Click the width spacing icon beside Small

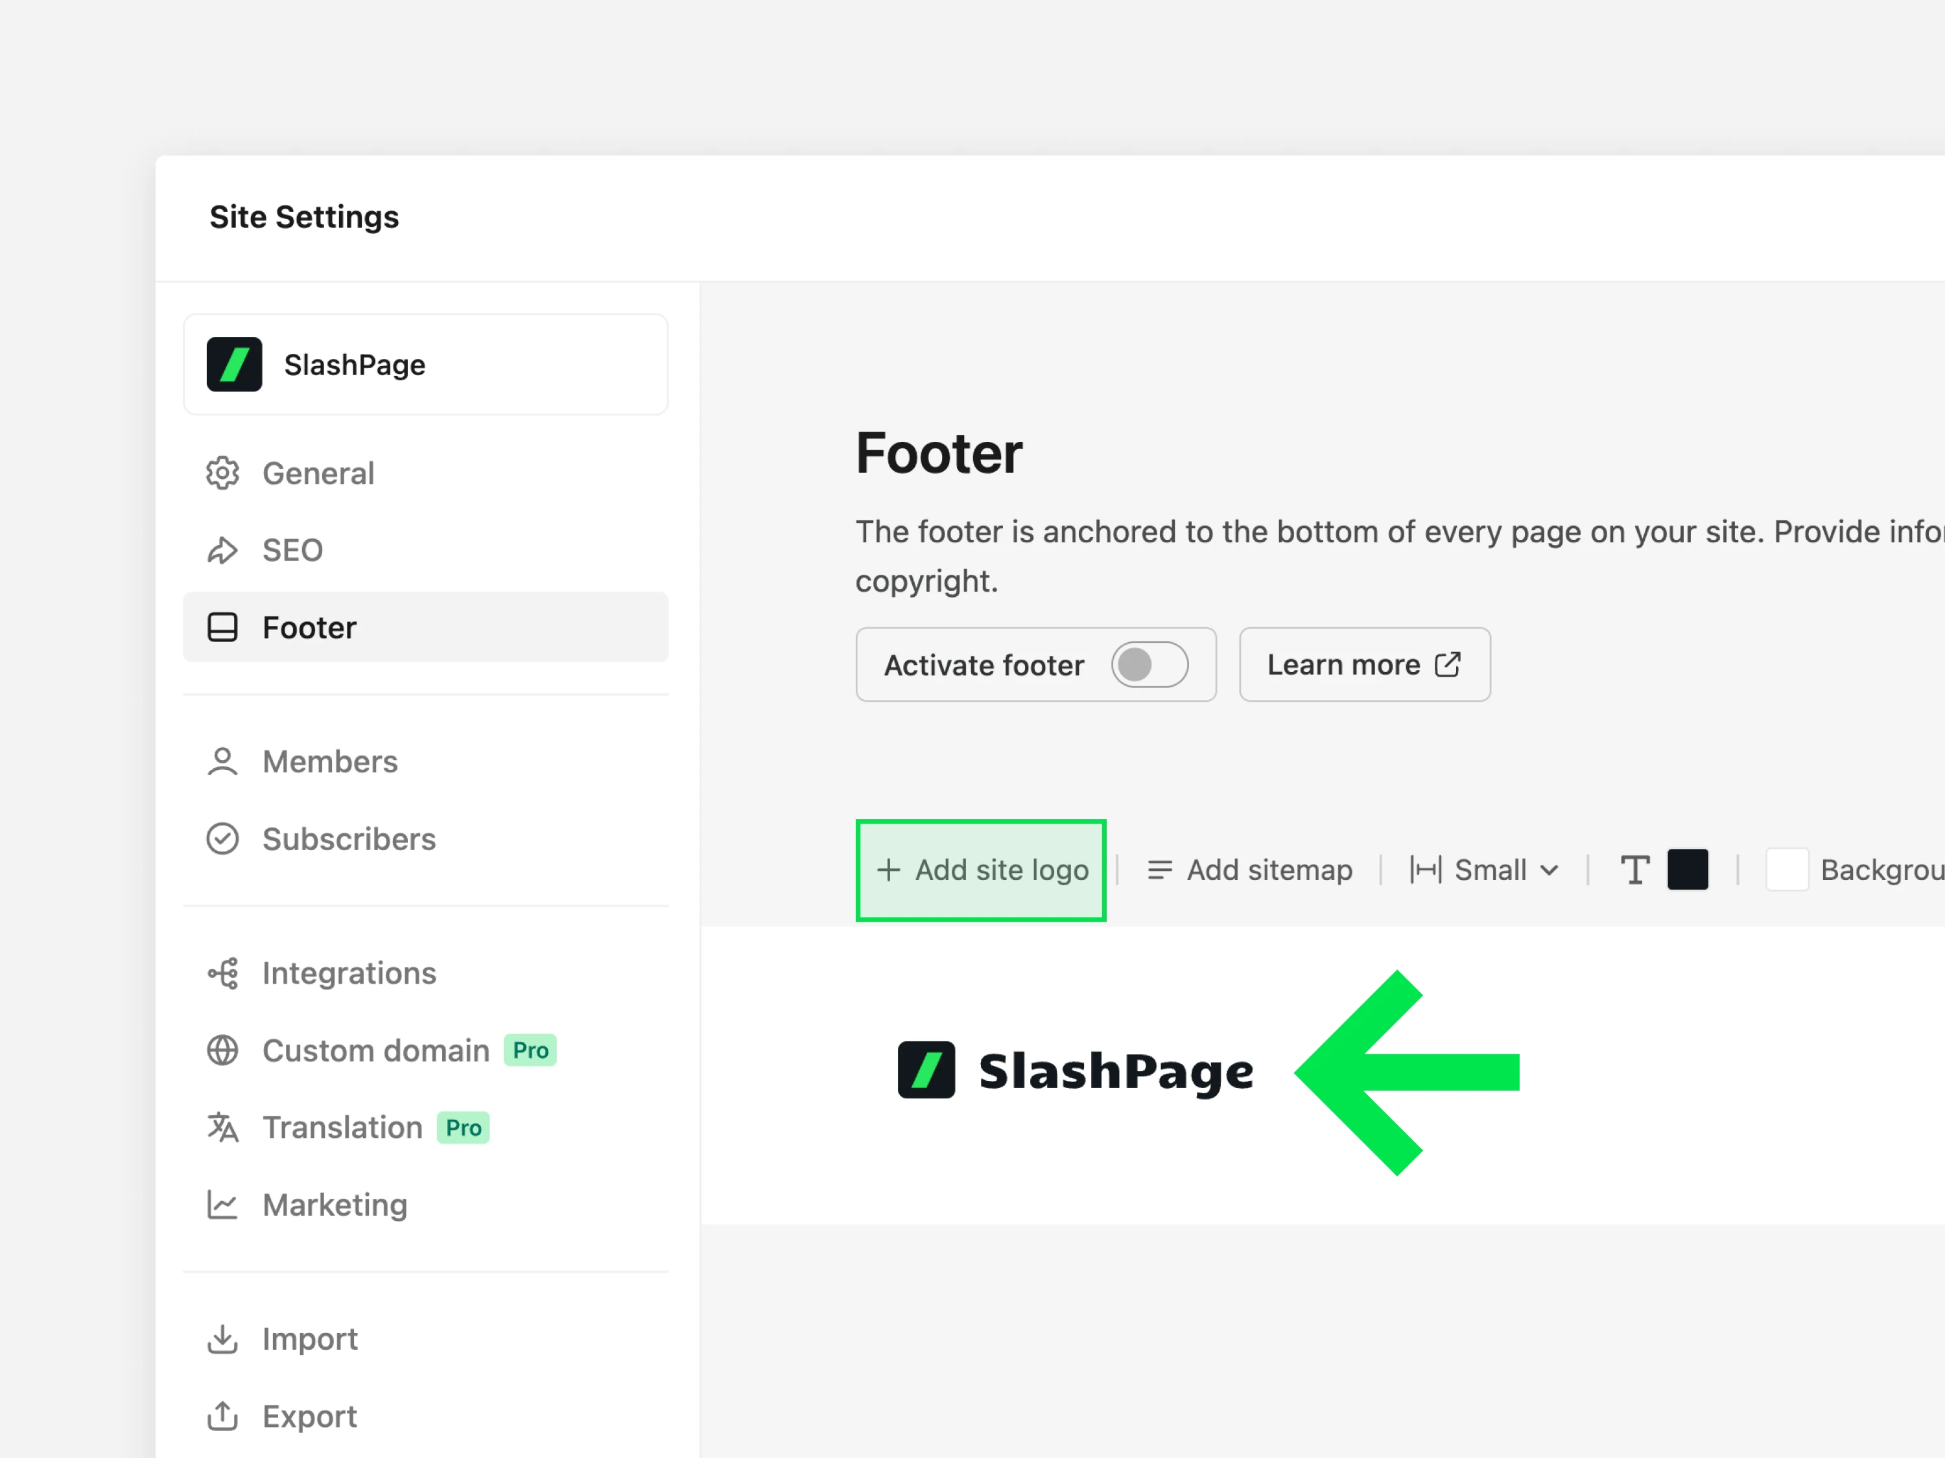(x=1425, y=870)
